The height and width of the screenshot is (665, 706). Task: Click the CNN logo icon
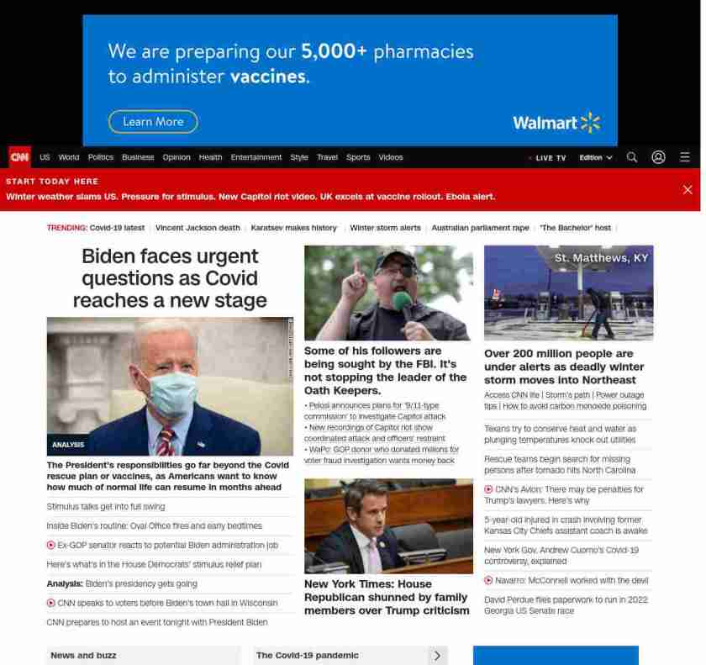[19, 157]
